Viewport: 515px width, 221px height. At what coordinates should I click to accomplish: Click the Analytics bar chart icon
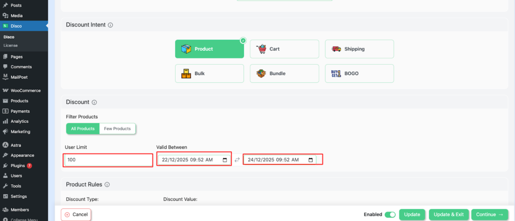[5, 121]
